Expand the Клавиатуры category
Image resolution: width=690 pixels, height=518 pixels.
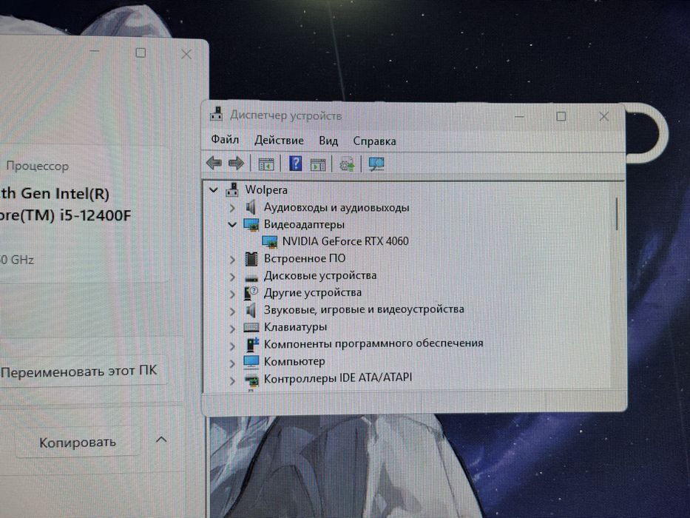click(232, 329)
